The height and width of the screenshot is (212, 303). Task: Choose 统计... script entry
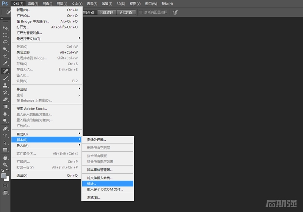[108, 184]
